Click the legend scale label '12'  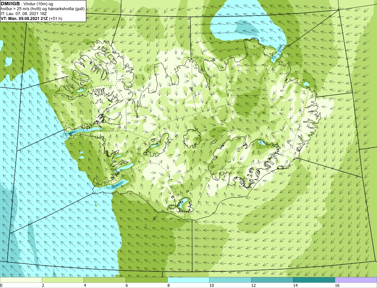coord(253,285)
